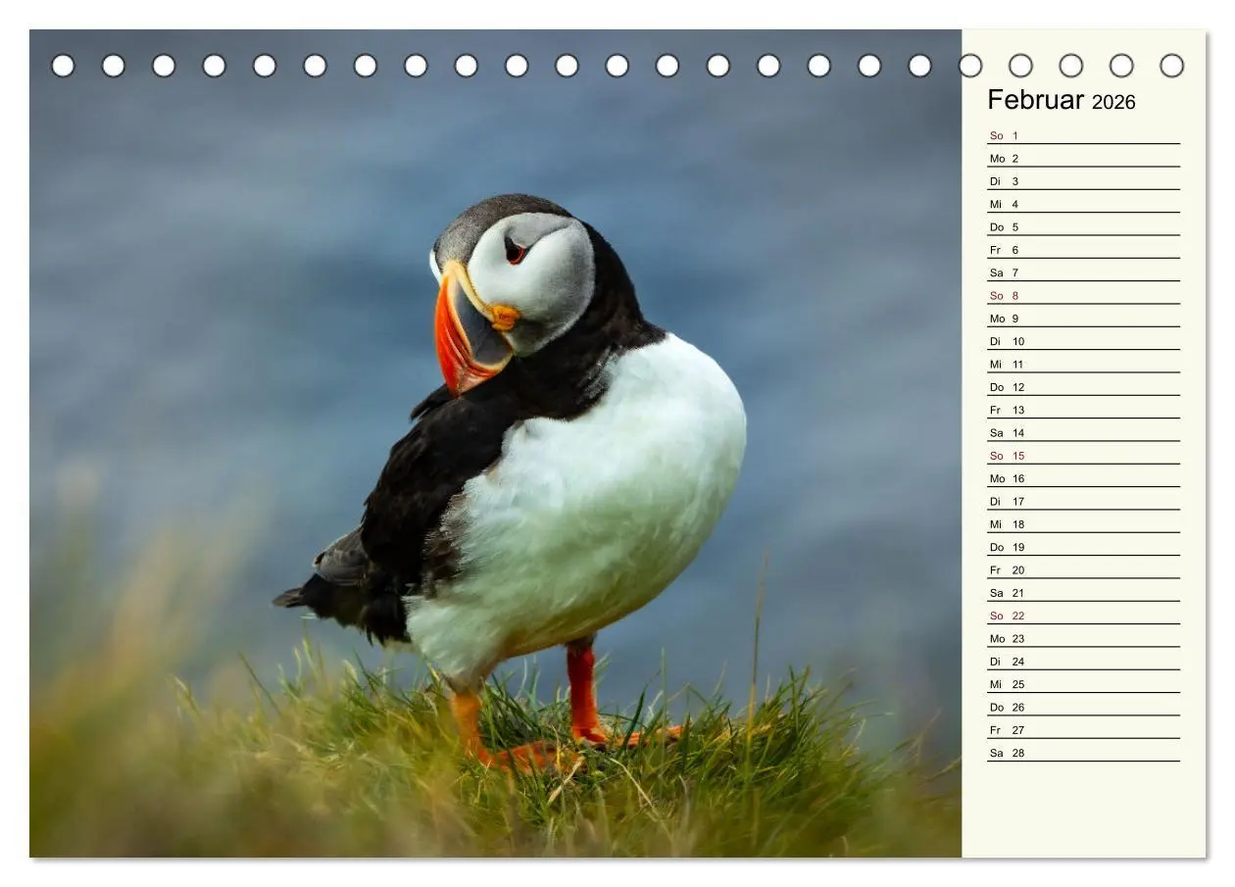
Task: Select the calendar row Mo 23
Action: pos(1083,638)
